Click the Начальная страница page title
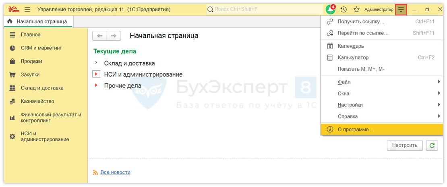Image resolution: width=447 pixels, height=187 pixels. [x=164, y=36]
